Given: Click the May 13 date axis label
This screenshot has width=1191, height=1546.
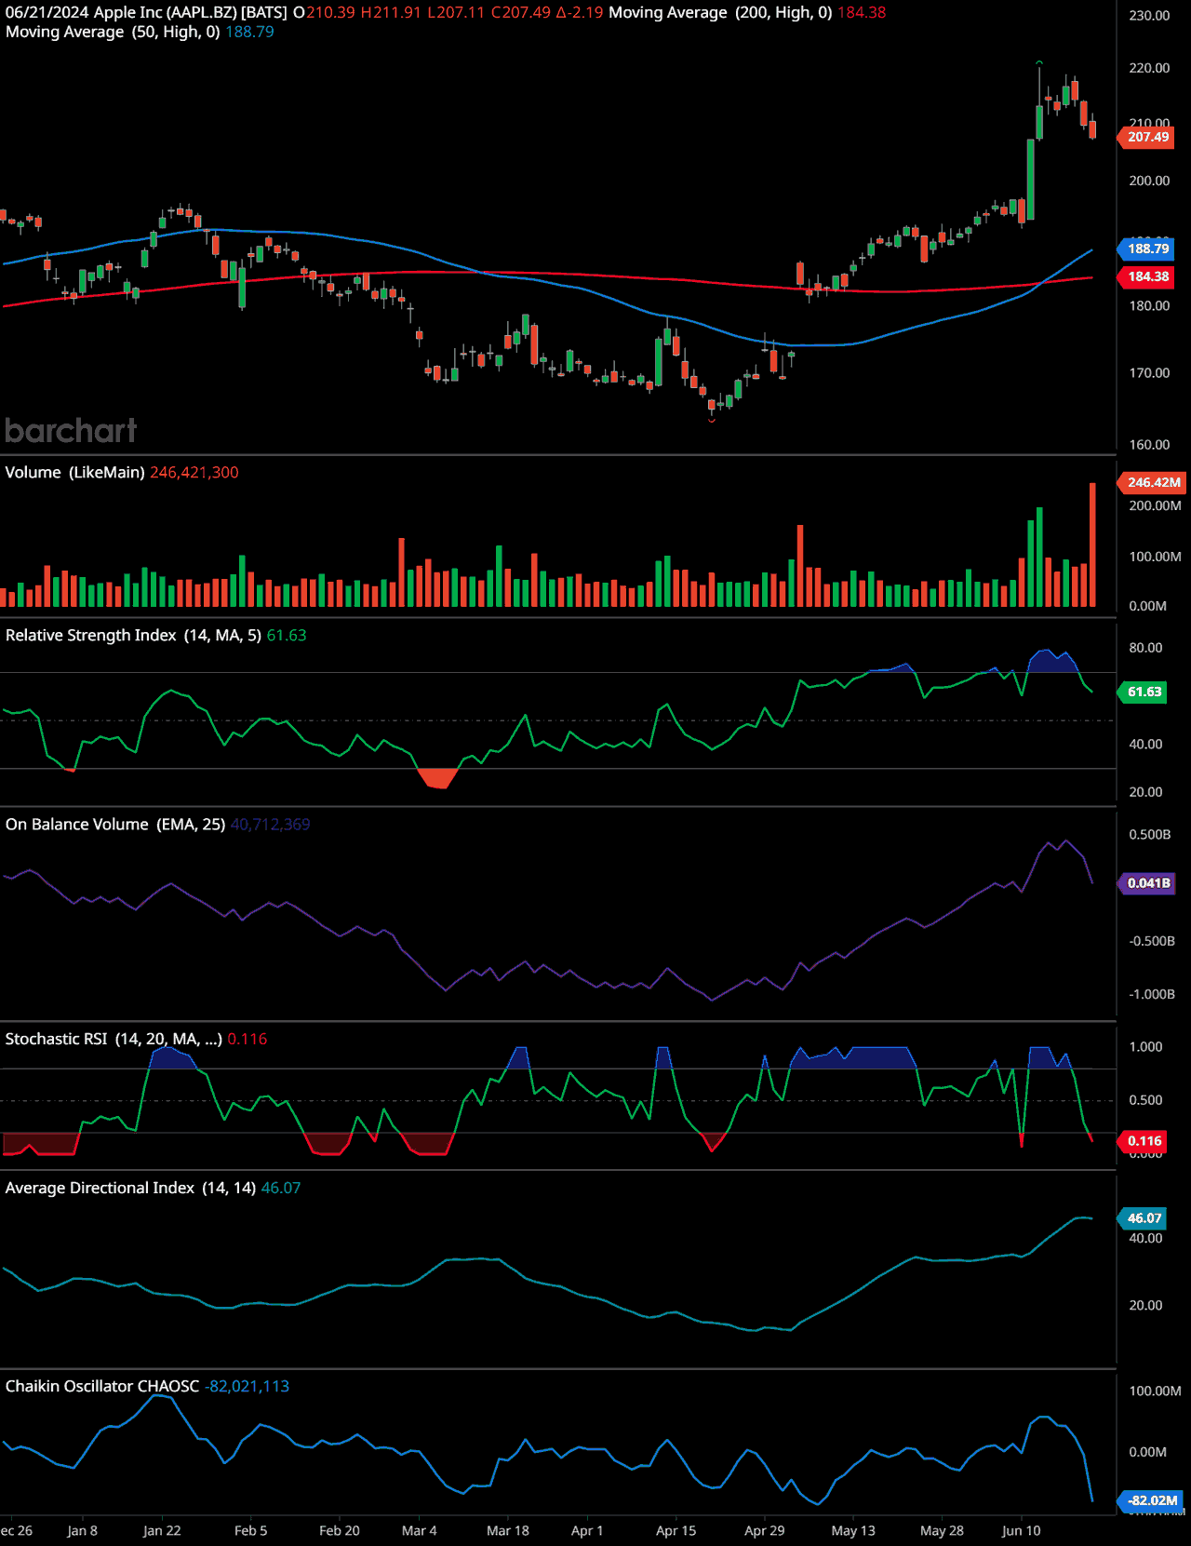Looking at the screenshot, I should click(853, 1530).
